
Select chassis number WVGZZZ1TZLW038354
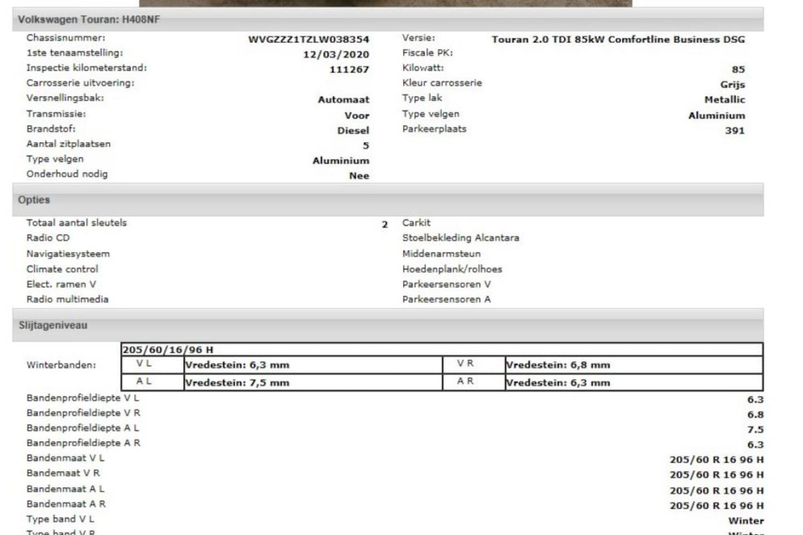[309, 40]
